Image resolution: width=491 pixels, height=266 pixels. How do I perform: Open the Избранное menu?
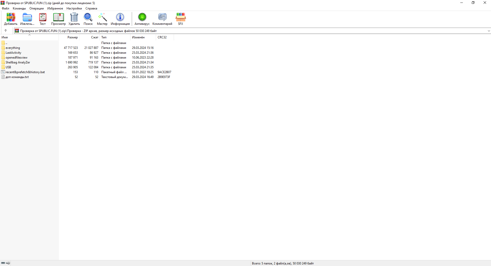click(55, 8)
